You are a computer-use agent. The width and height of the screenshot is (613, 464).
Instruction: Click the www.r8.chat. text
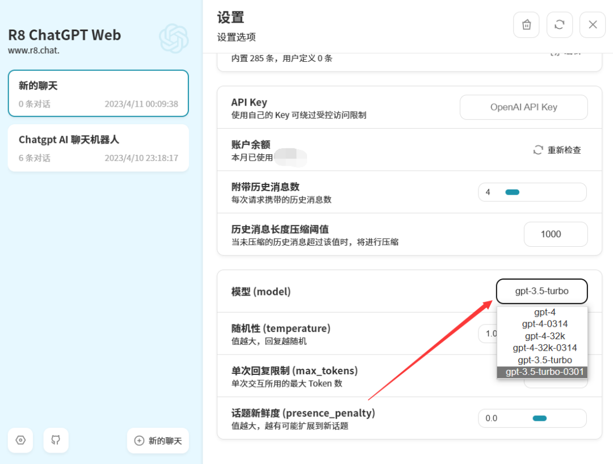point(33,50)
